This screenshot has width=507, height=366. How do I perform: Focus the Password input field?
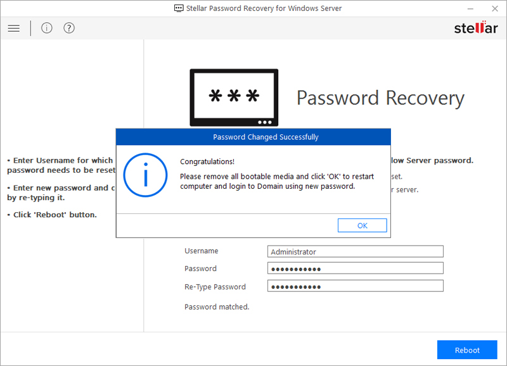pos(356,268)
